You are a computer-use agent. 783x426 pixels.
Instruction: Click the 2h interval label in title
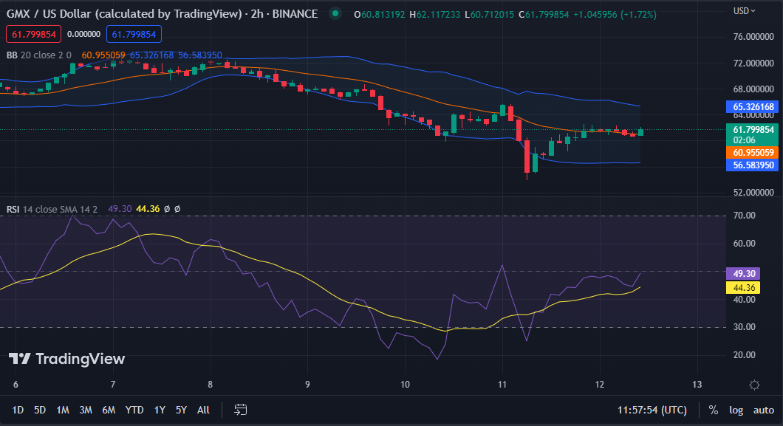(256, 14)
